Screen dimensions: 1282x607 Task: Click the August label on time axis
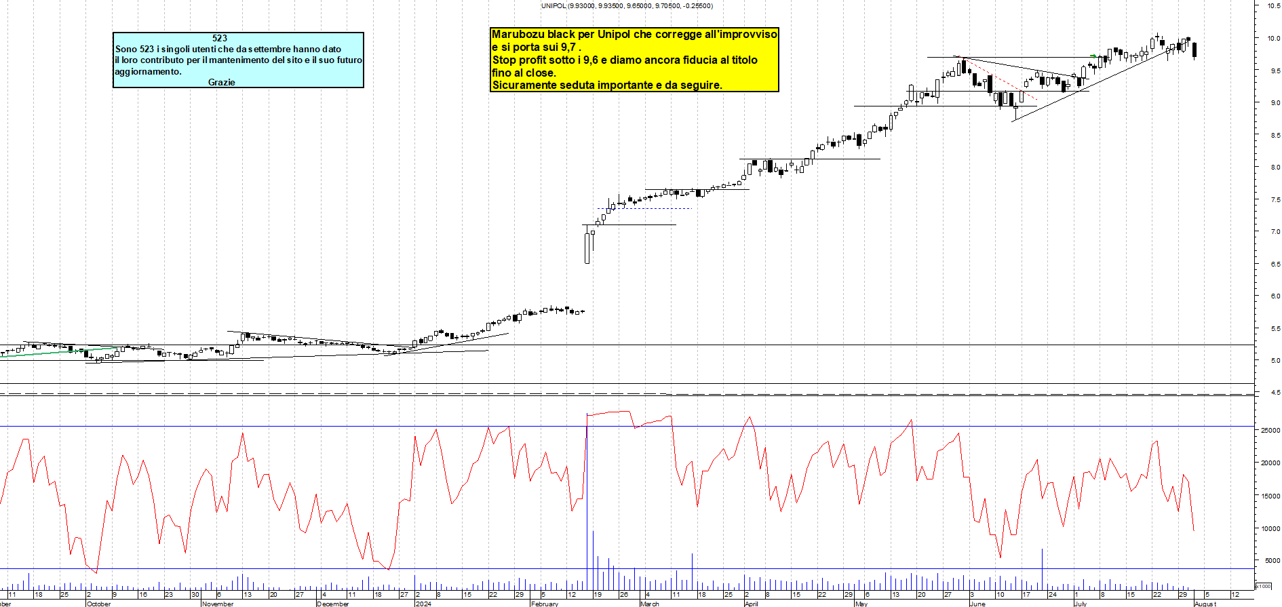(x=1205, y=604)
